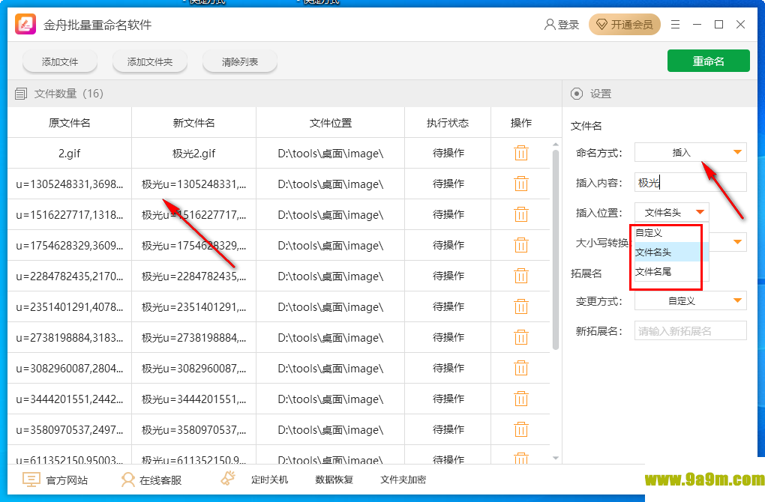Click the trash icon for the u=2284782435 row
The width and height of the screenshot is (765, 502).
click(x=521, y=276)
